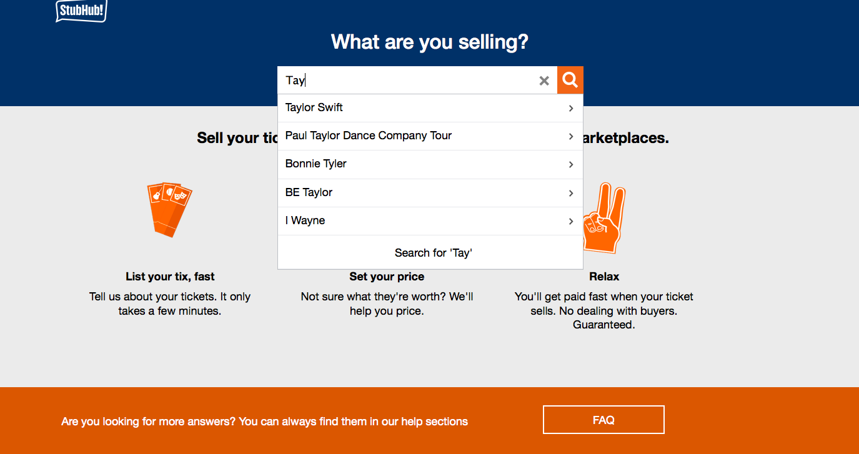Click the arrow beside BE Taylor
Viewport: 859px width, 454px height.
571,193
